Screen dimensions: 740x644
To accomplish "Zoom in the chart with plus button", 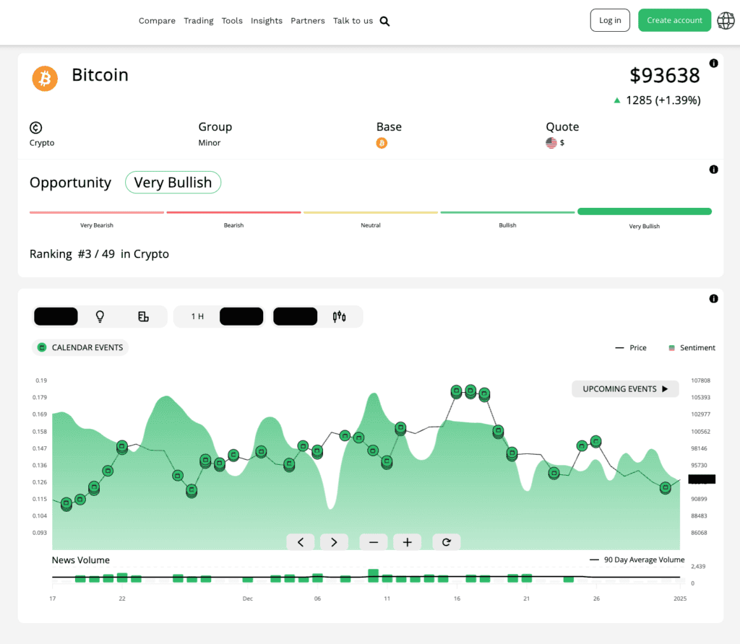I will [408, 542].
